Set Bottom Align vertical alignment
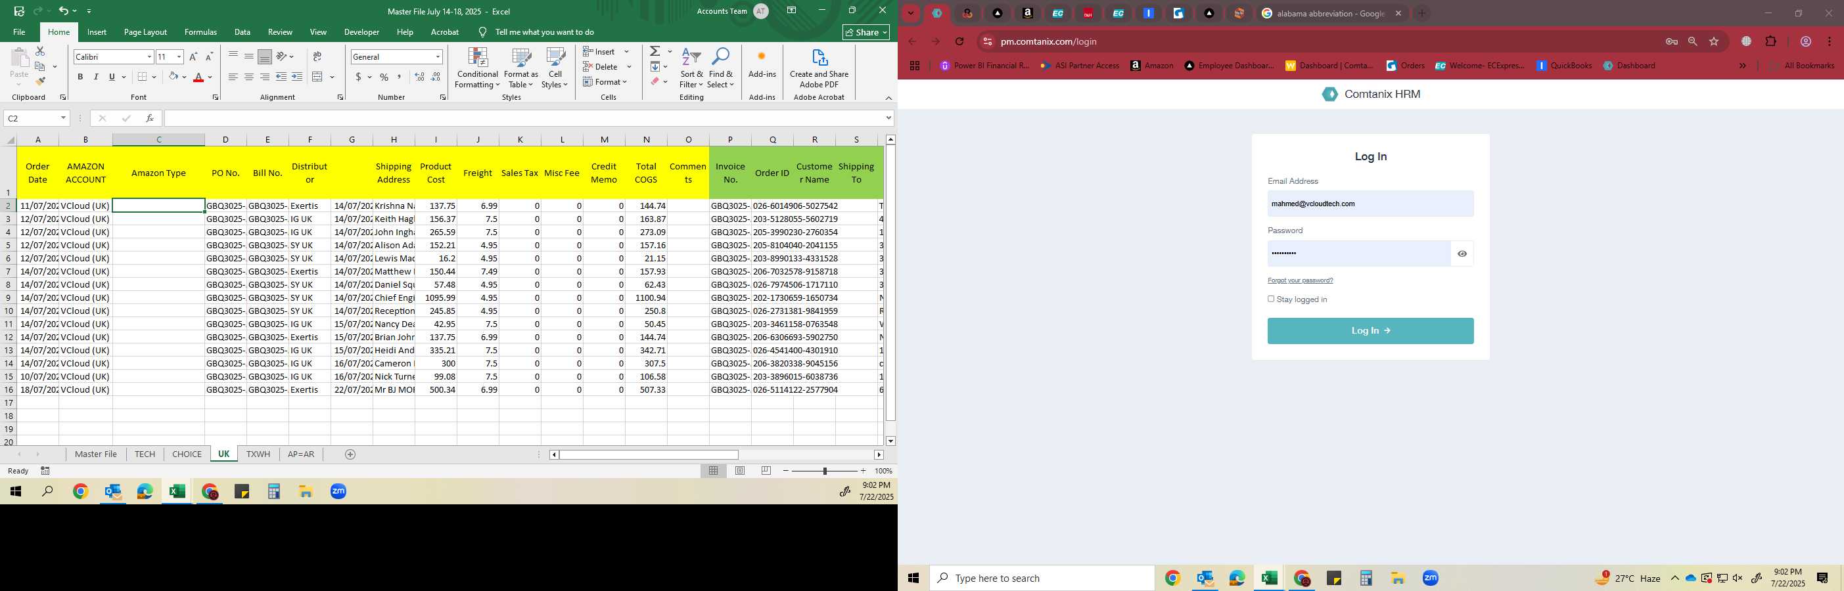 (x=265, y=56)
